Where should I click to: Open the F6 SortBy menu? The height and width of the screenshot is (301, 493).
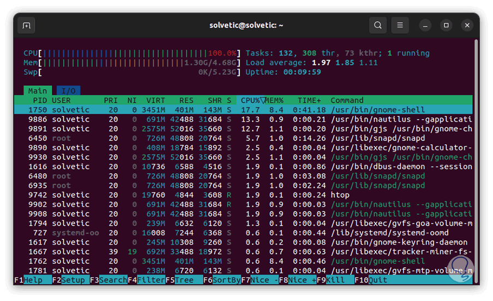[222, 280]
